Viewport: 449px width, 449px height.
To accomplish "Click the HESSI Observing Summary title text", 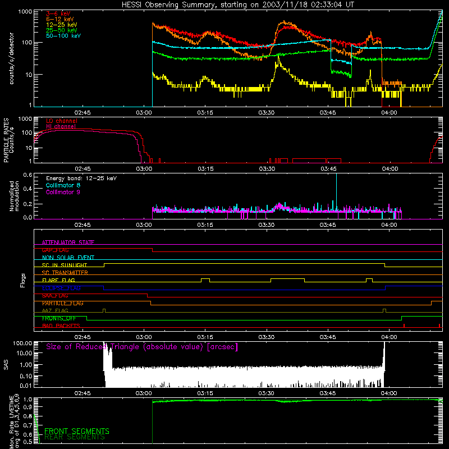I will pos(238,5).
